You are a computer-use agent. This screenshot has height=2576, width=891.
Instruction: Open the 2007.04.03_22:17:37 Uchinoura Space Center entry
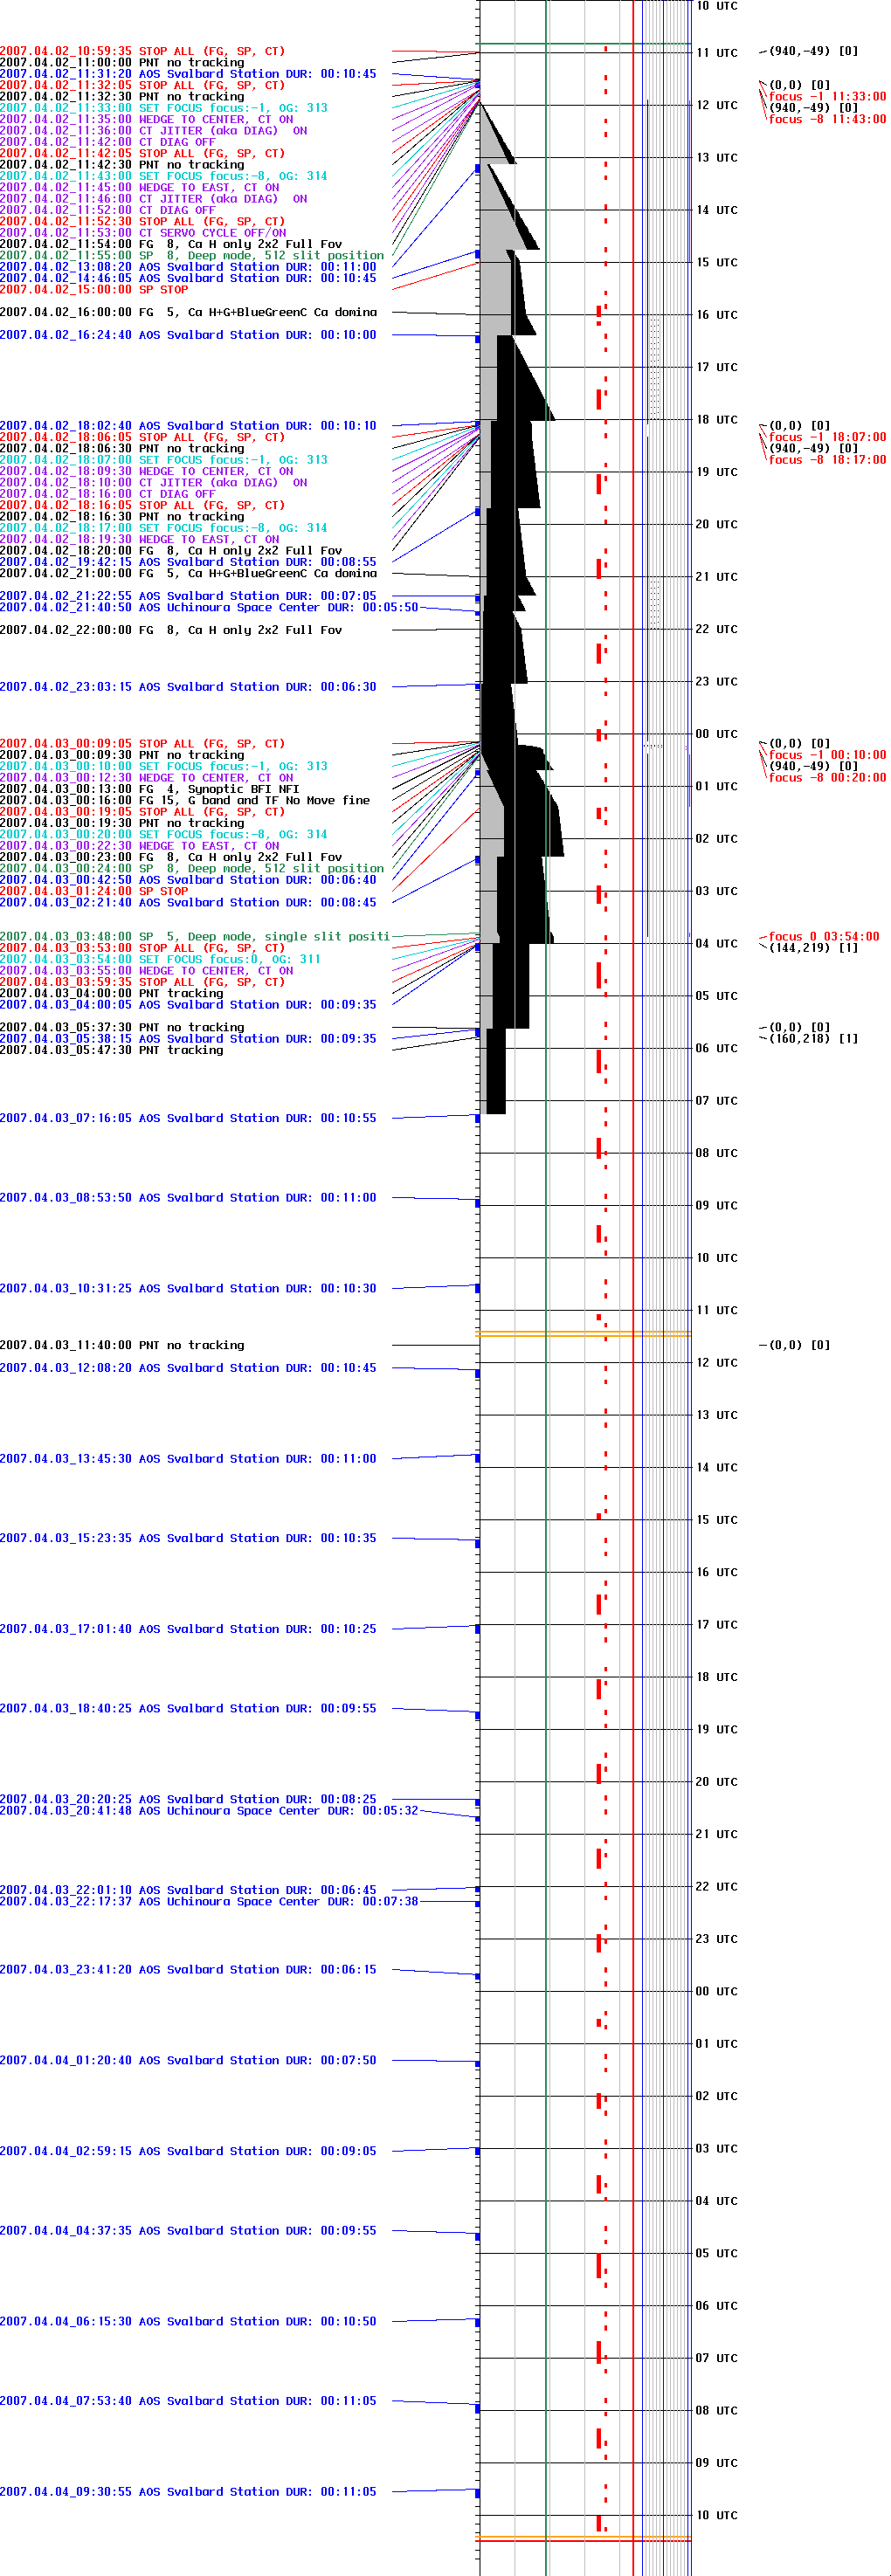[209, 1901]
